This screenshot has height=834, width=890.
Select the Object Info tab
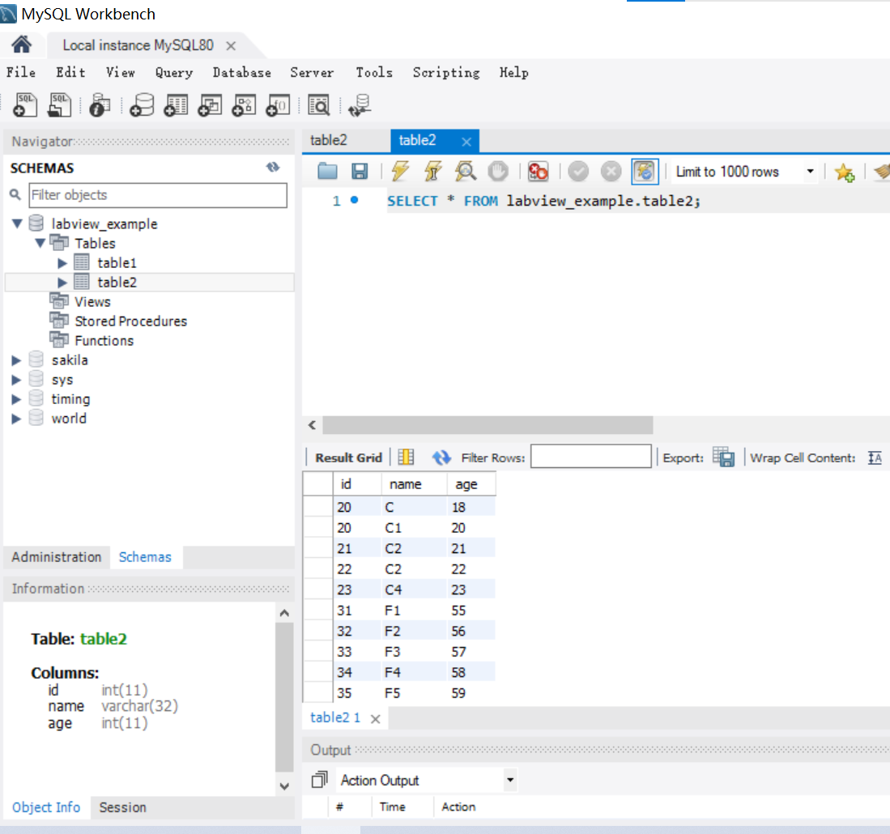coord(46,806)
